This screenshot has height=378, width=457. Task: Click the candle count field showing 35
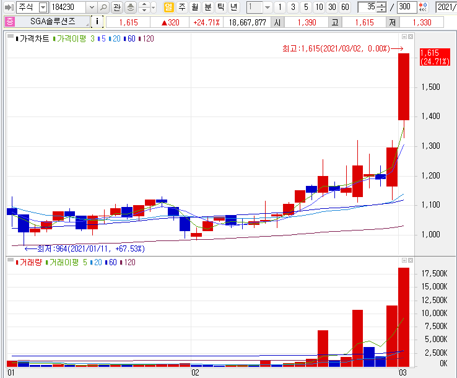(367, 7)
